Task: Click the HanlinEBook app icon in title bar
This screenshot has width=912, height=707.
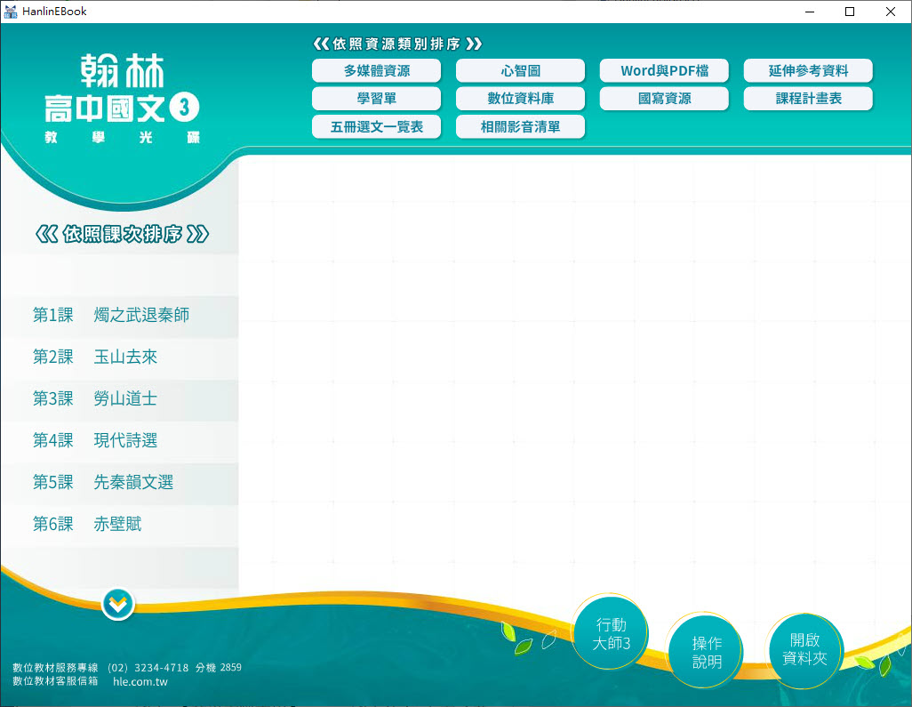Action: coord(11,12)
